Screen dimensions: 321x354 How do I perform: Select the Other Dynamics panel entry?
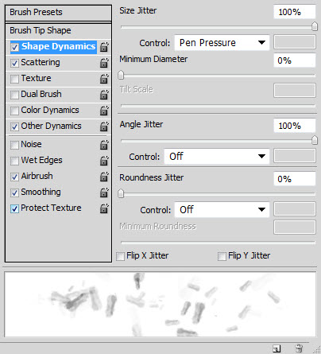point(51,126)
